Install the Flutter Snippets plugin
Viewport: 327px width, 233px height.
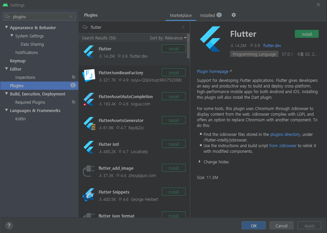pyautogui.click(x=174, y=192)
